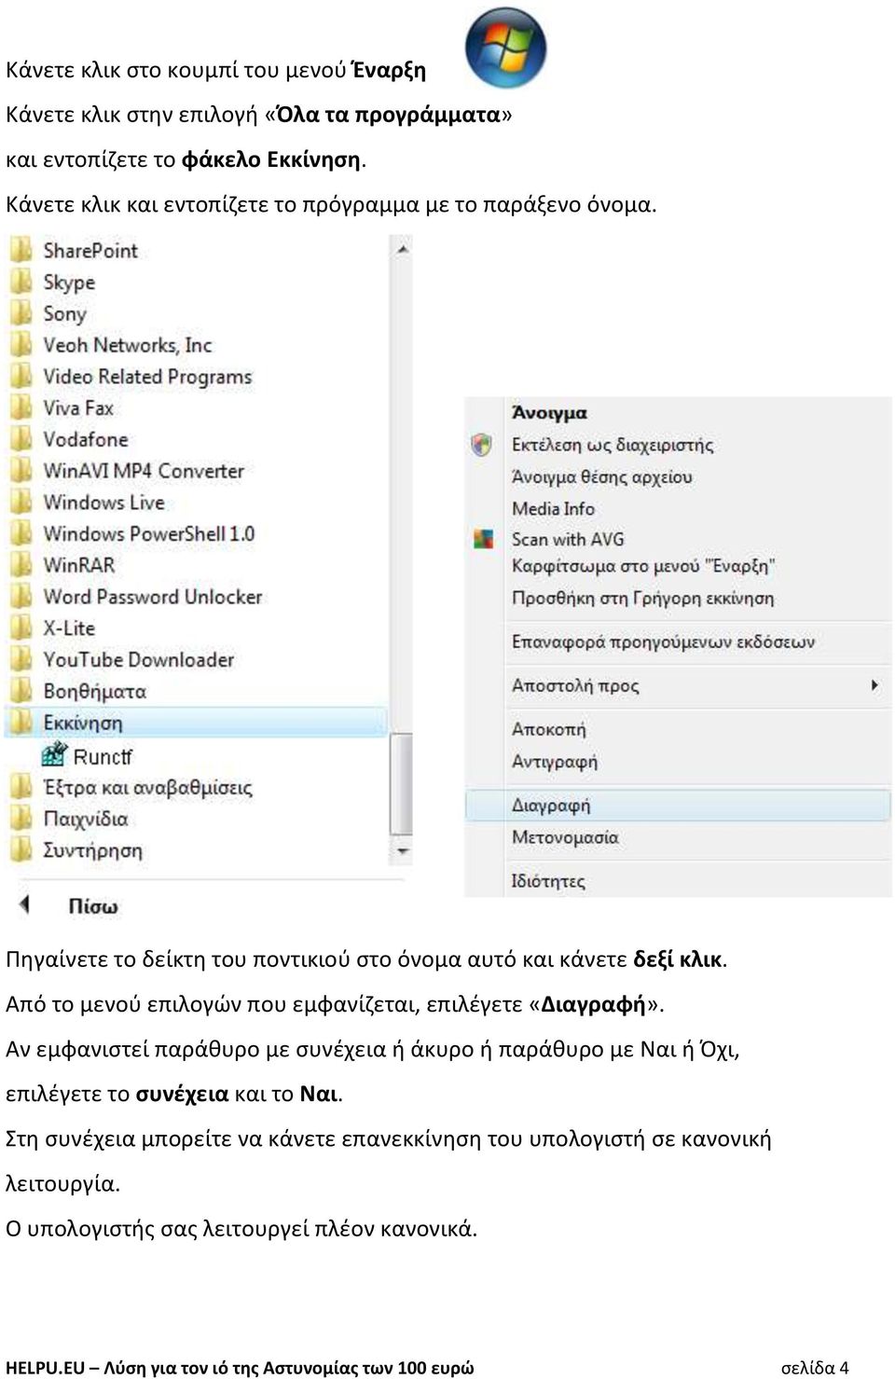
Task: Click the YouTube Downloader folder icon
Action: pos(21,659)
